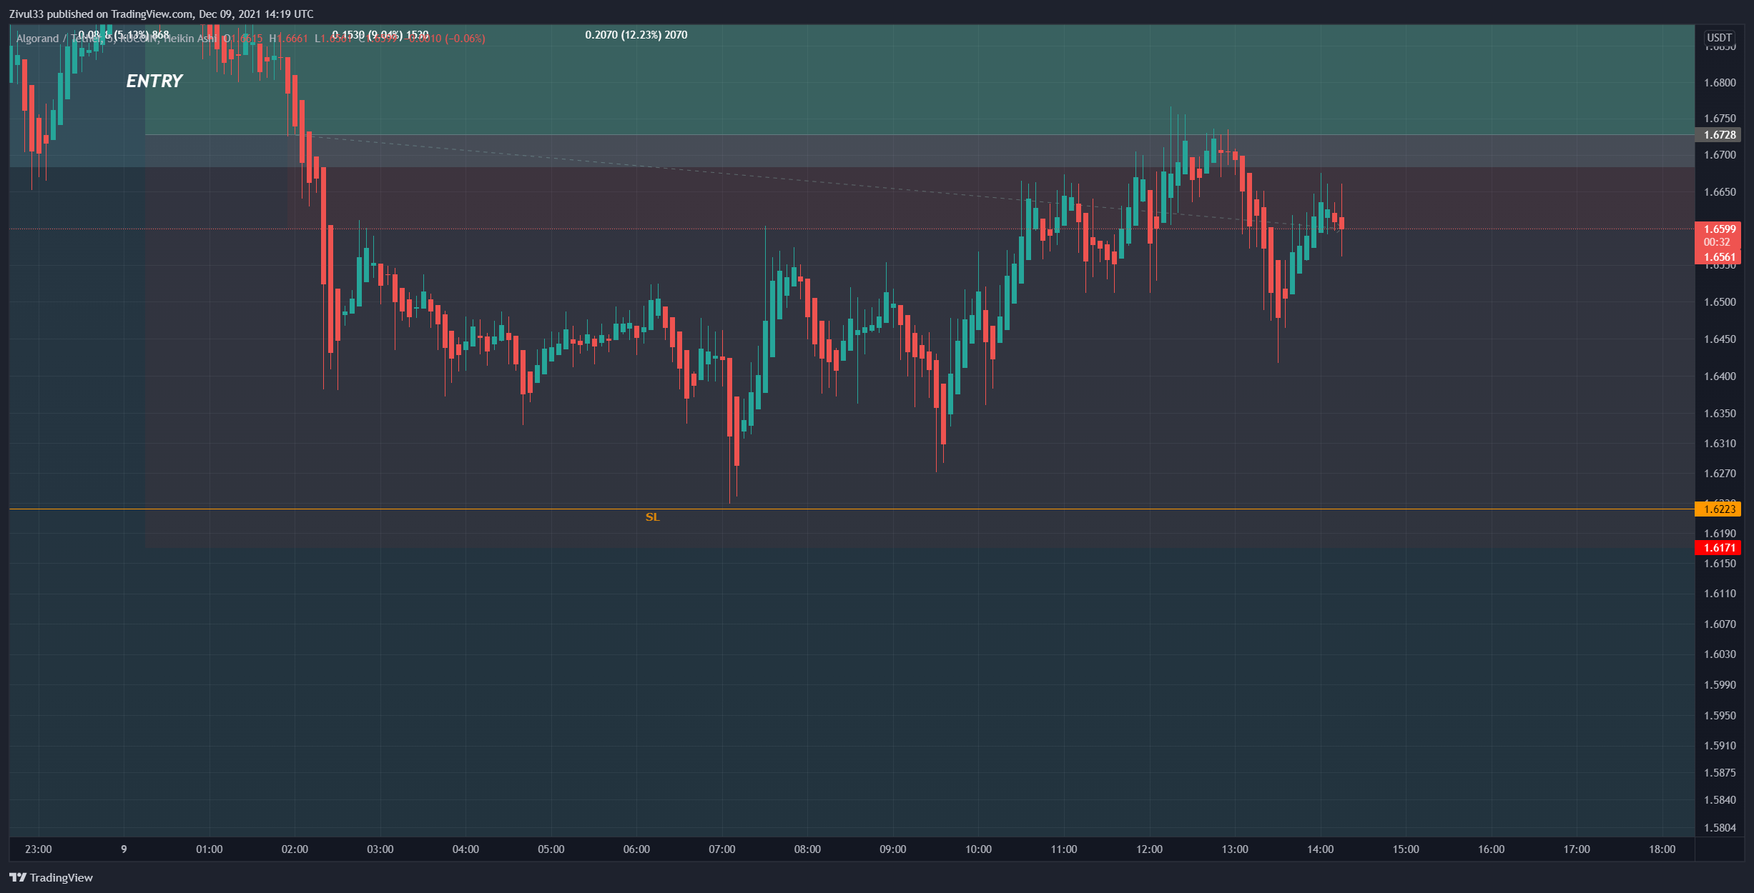Click the 14:00 time axis label
The image size is (1754, 893).
click(1320, 849)
